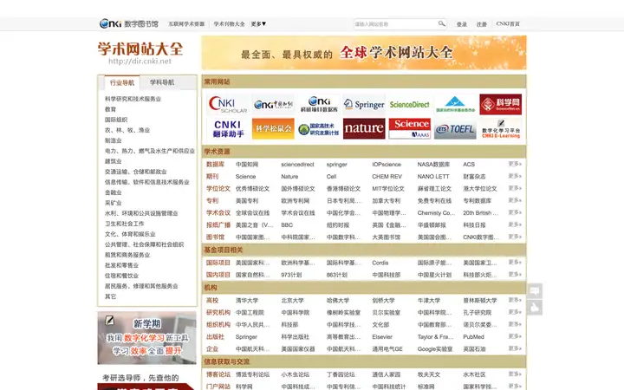Show more in the 学术会议 row
624x390 pixels.
pyautogui.click(x=515, y=212)
